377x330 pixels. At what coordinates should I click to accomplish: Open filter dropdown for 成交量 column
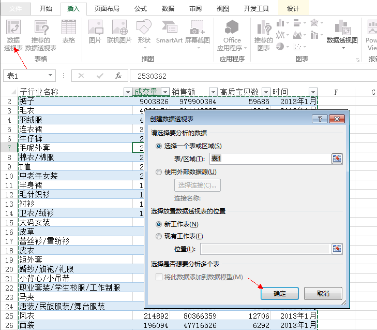pos(165,92)
